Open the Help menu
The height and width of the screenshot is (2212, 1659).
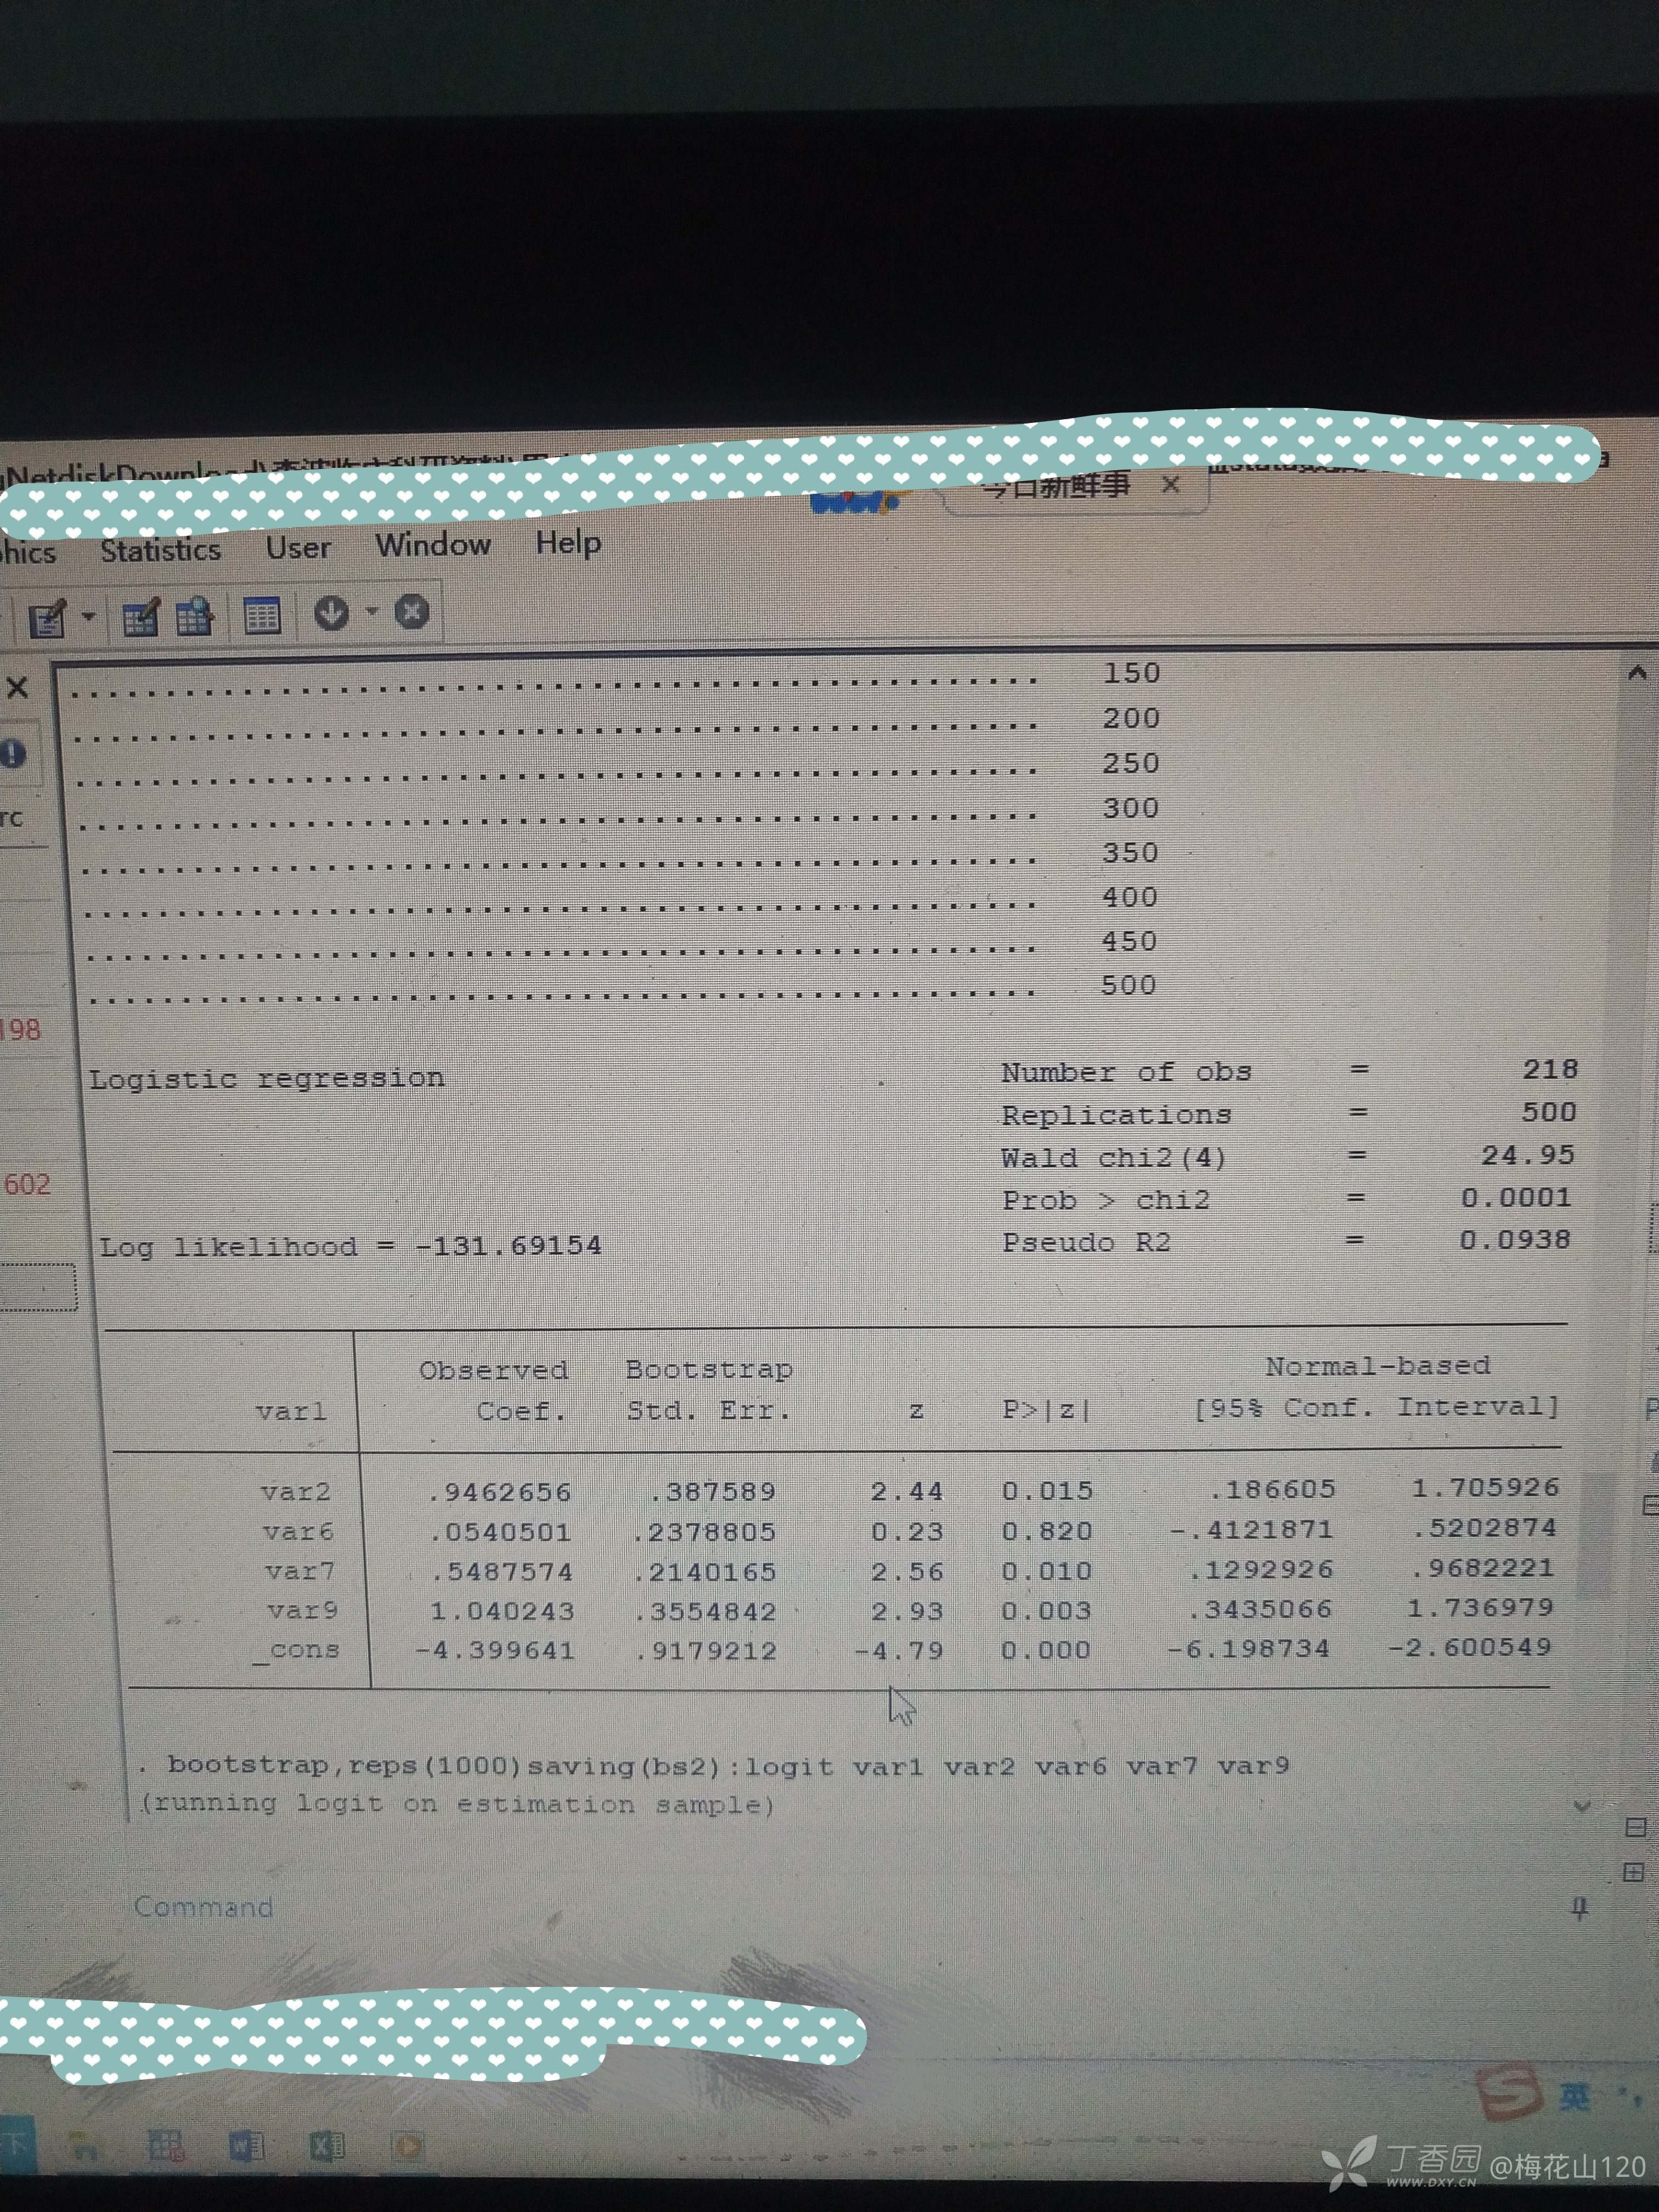[x=568, y=542]
